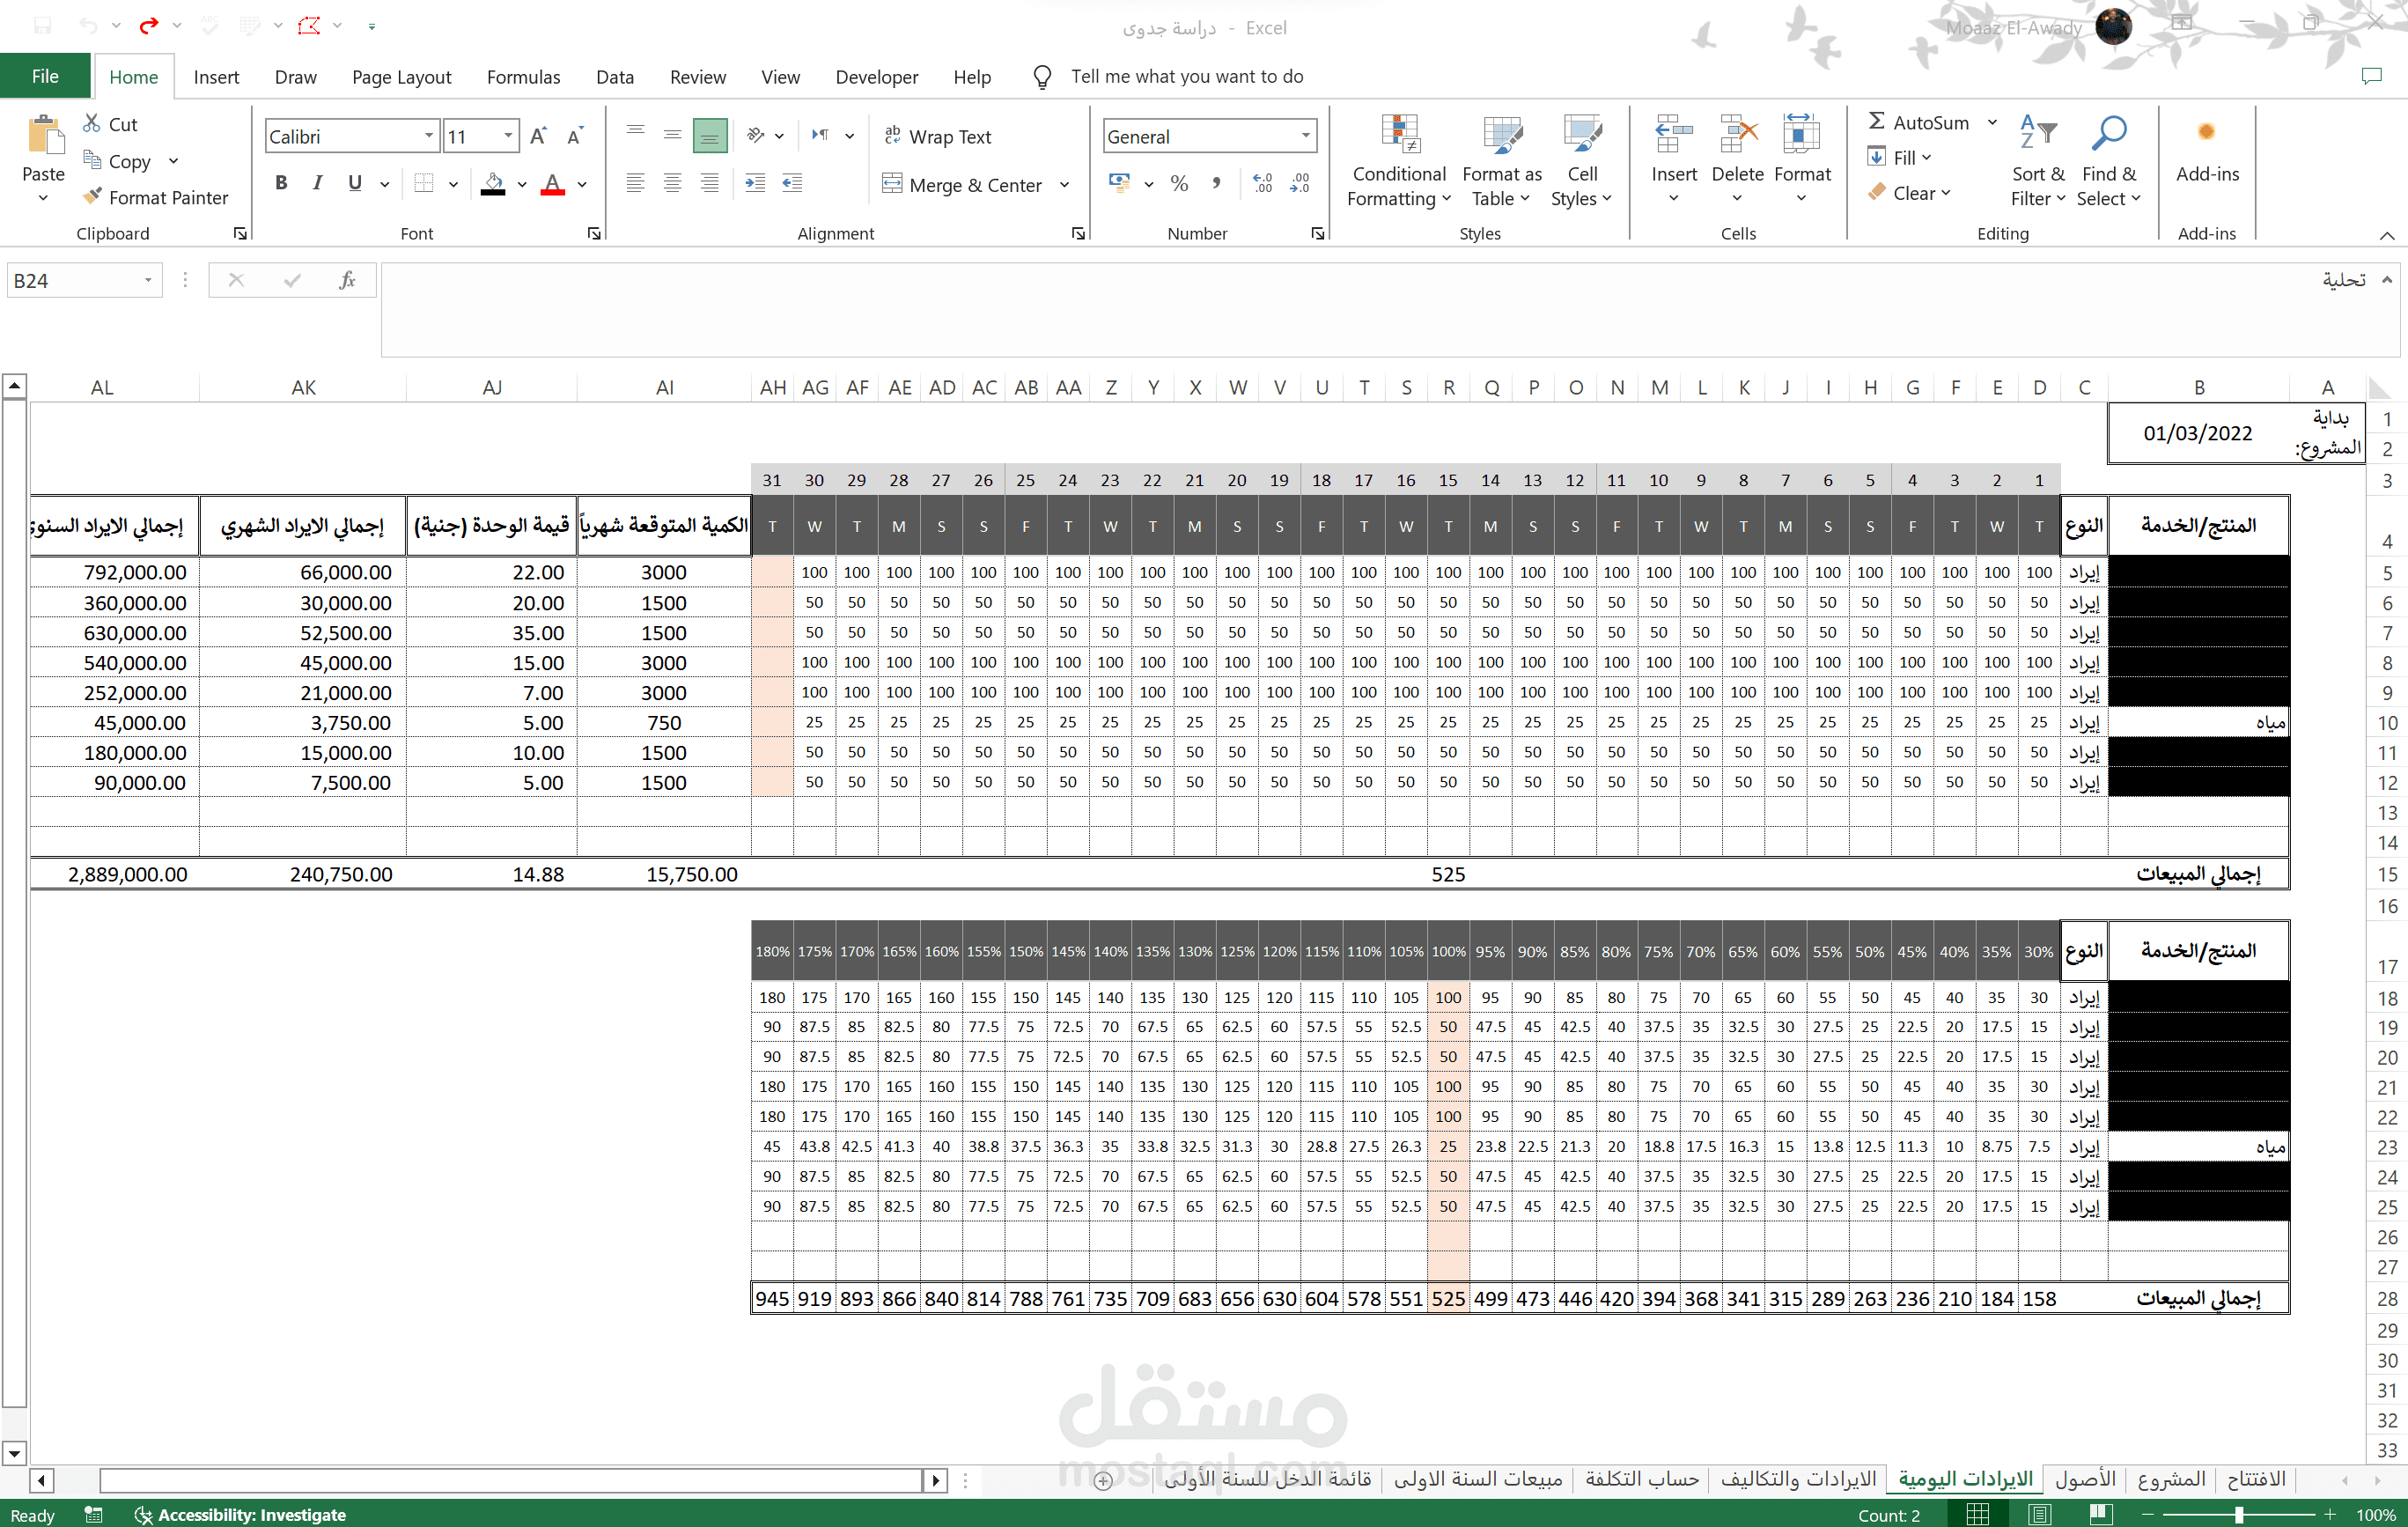The width and height of the screenshot is (2408, 1527).
Task: Click the Increase Decimal icon
Action: tap(1262, 184)
